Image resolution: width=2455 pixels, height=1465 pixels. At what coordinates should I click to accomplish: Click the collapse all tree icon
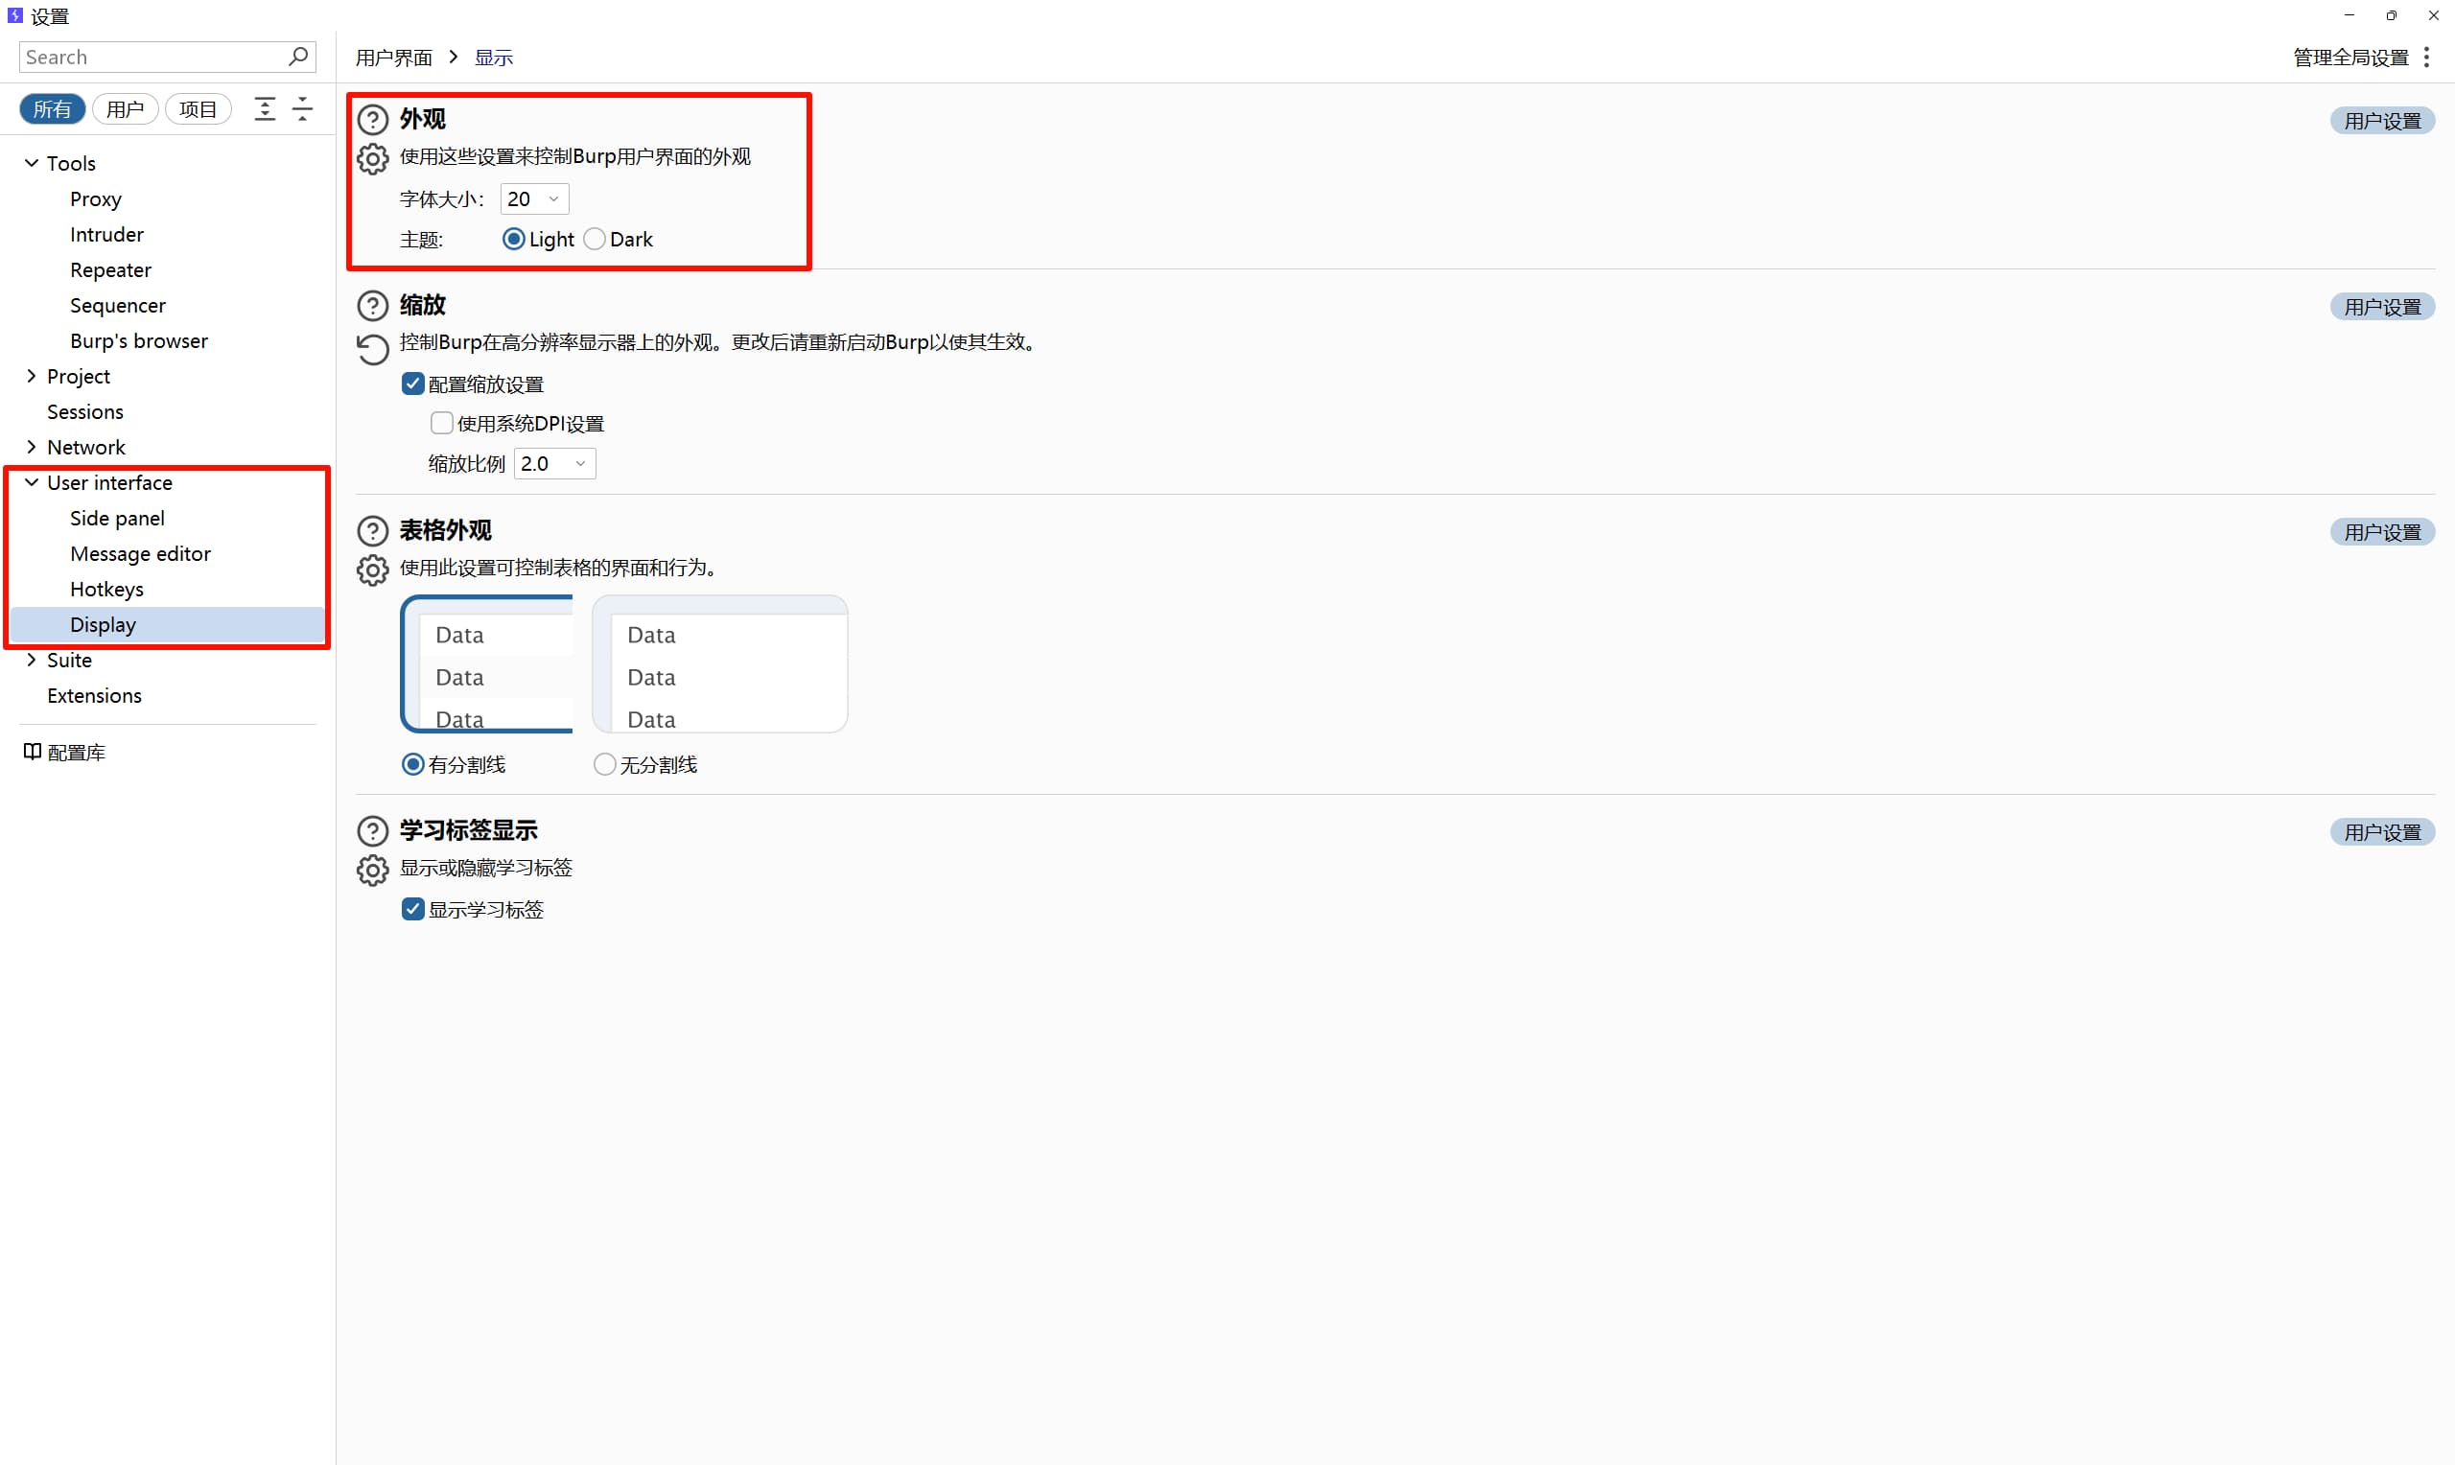tap(303, 108)
